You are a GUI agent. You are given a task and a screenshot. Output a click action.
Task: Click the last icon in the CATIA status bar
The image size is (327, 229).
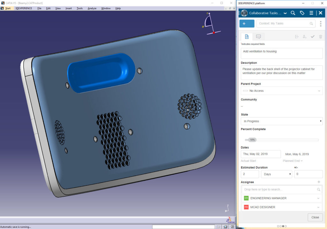point(232,227)
